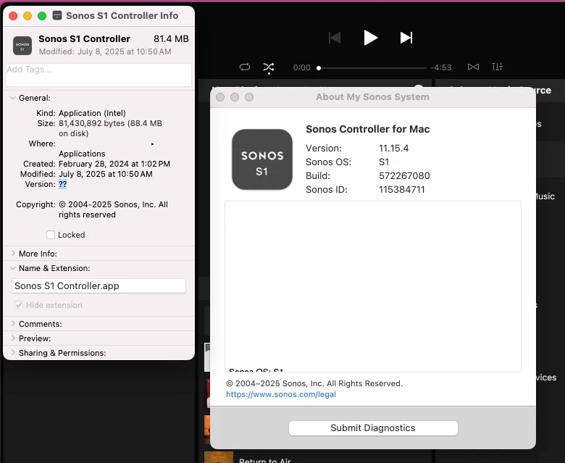The height and width of the screenshot is (463, 565).
Task: Click the title bar proxy icon of Info window
Action: [x=57, y=15]
